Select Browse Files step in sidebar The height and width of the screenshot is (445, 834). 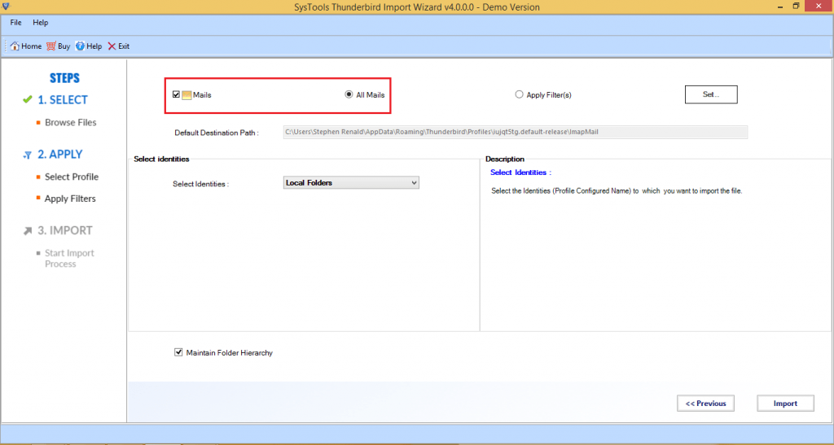click(70, 123)
